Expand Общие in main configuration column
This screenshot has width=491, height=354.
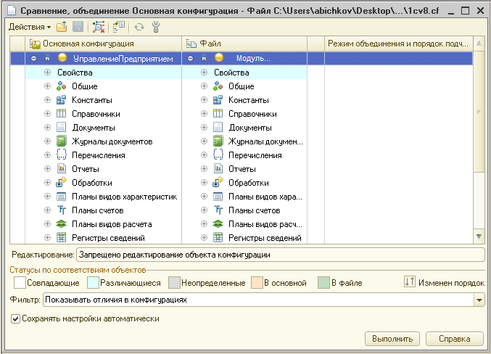pos(47,86)
